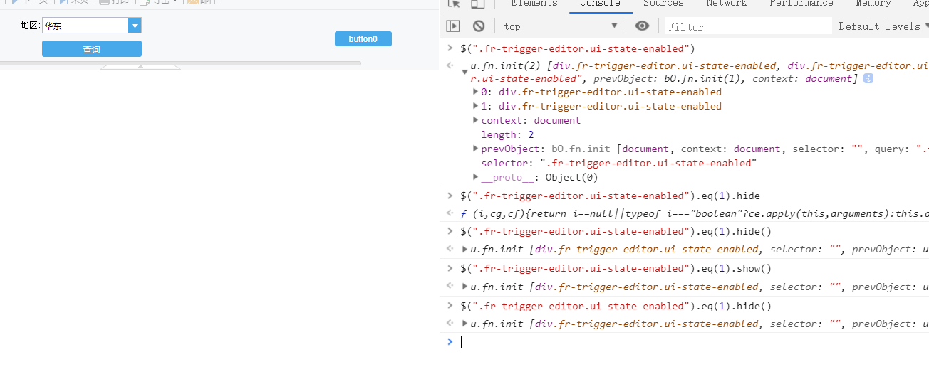Open the region combo box arrow
This screenshot has width=929, height=389.
135,26
